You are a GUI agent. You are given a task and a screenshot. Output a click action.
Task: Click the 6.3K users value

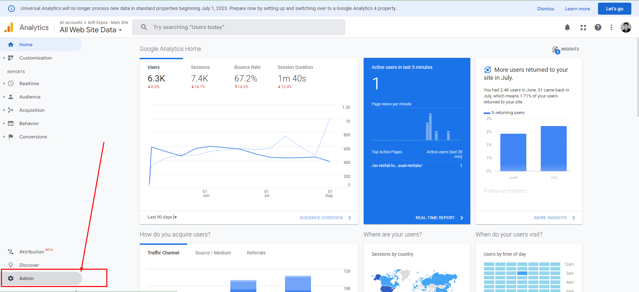(156, 78)
